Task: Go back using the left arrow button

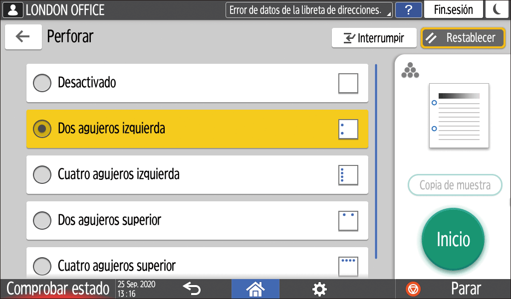Action: (23, 37)
